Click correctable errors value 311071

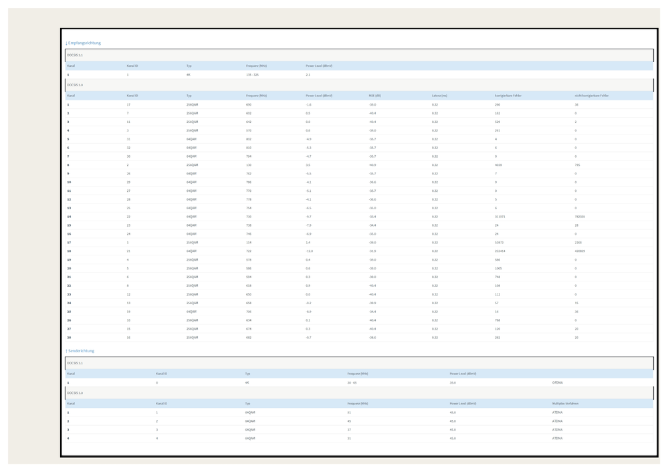(499, 217)
